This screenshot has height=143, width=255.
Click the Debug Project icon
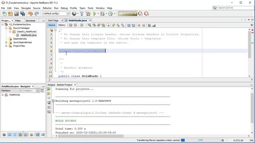tap(102, 14)
